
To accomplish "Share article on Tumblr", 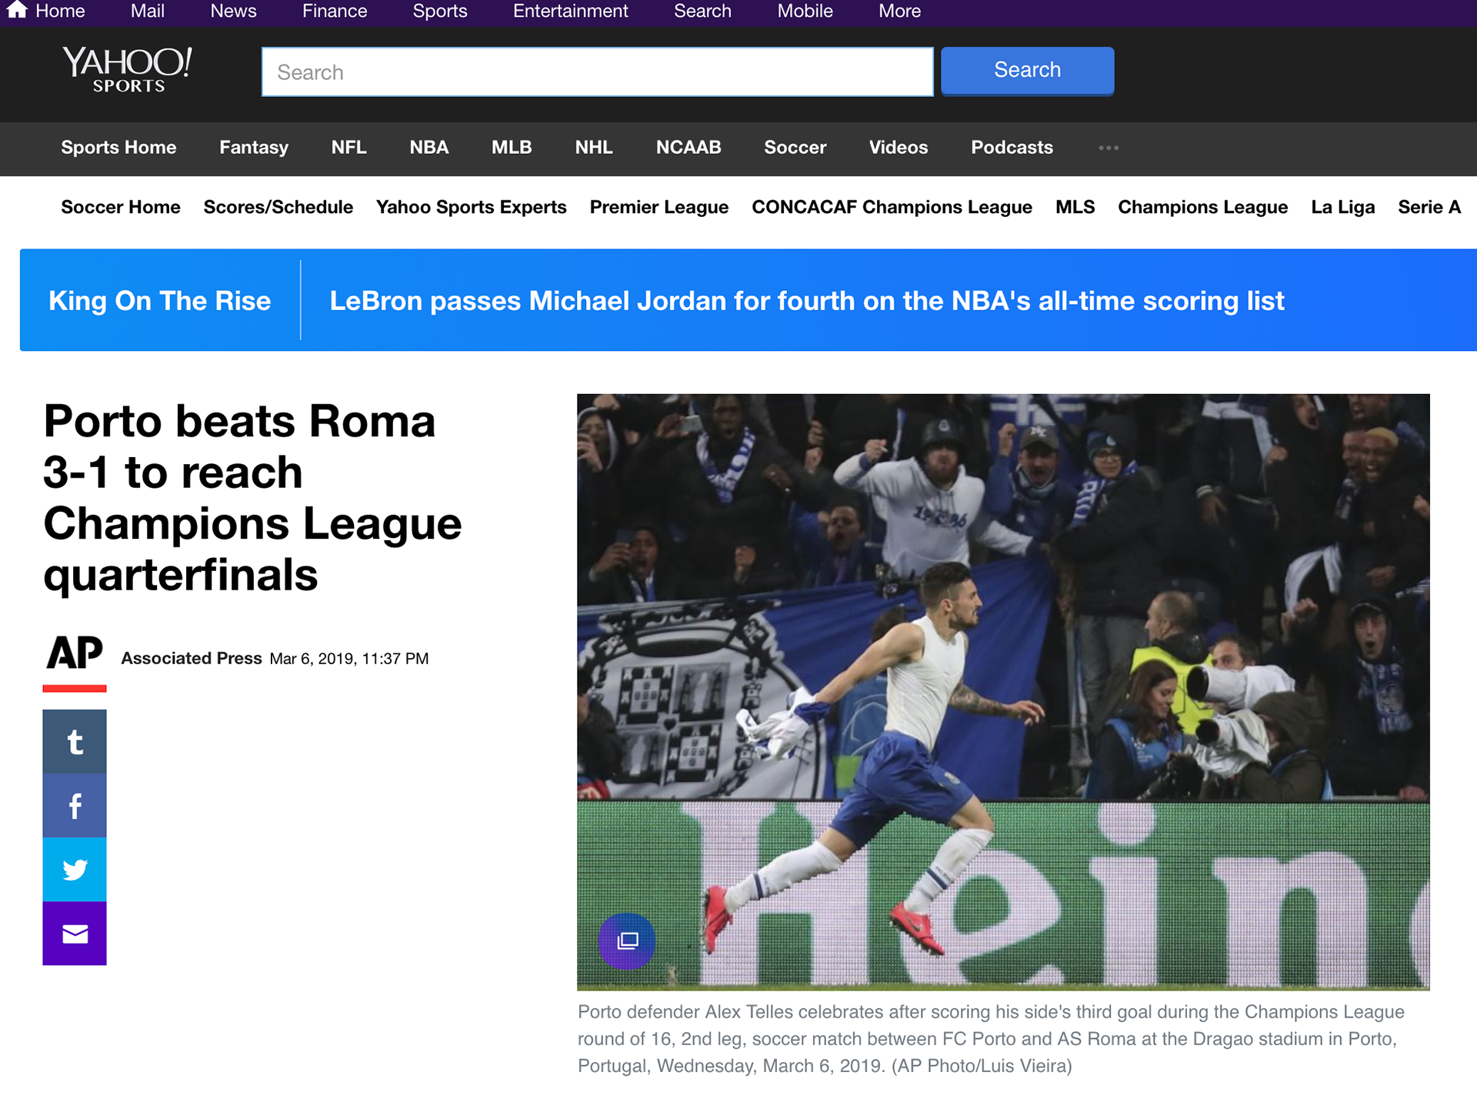I will [x=75, y=741].
